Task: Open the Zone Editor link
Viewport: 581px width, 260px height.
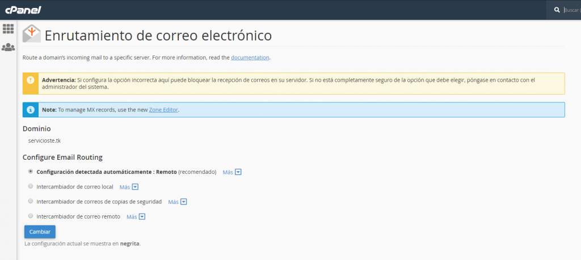Action: pos(163,110)
